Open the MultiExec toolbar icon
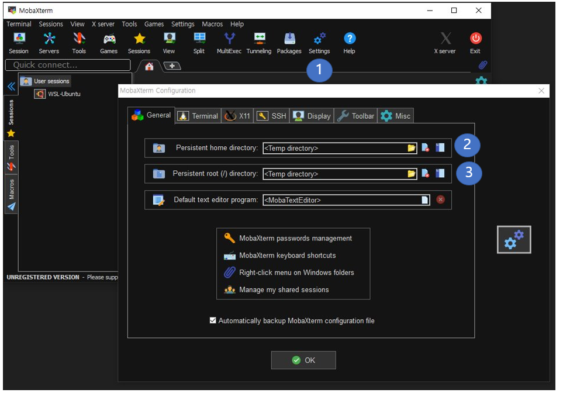 (229, 43)
